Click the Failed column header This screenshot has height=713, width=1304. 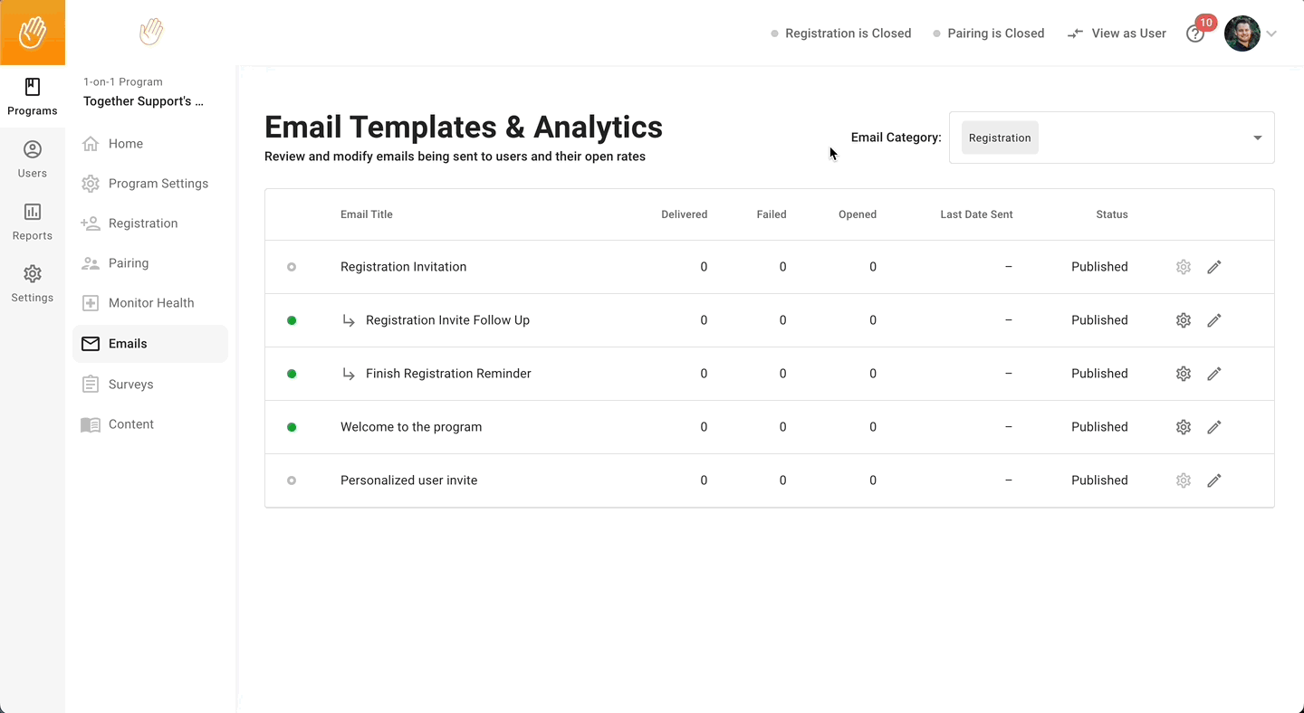772,214
